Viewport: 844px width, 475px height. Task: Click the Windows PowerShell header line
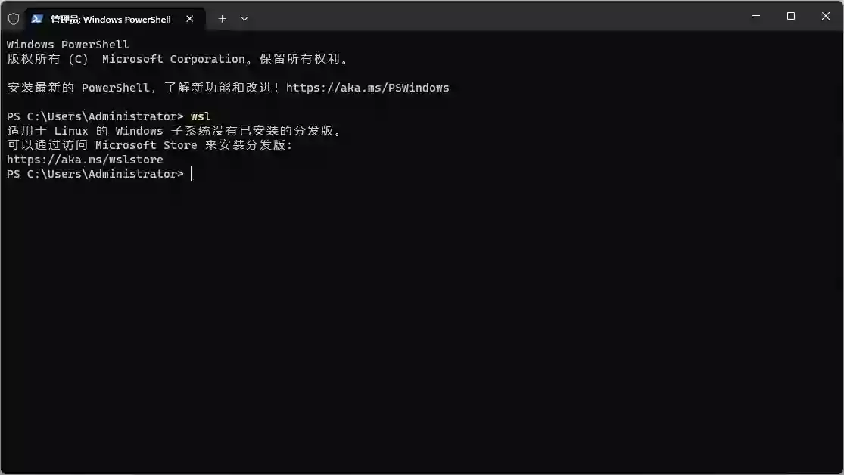(x=68, y=45)
